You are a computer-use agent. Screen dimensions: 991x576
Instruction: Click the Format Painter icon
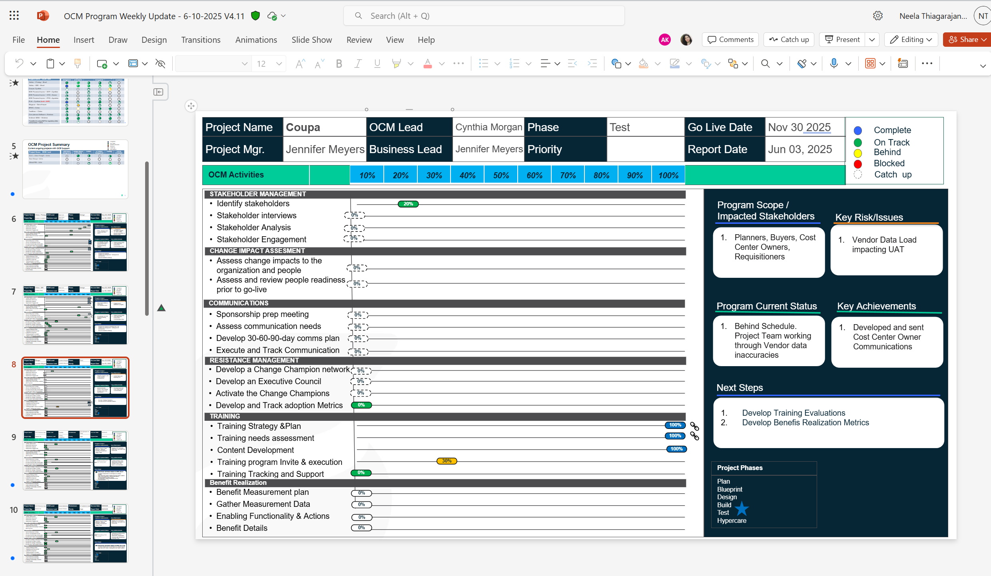click(x=78, y=64)
